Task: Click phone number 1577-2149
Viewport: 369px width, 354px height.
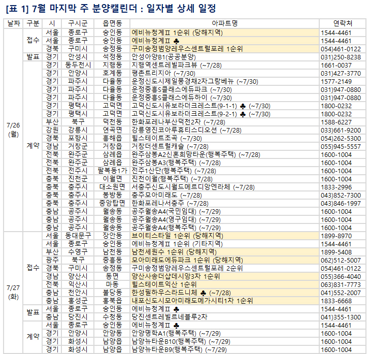Action: pos(336,81)
